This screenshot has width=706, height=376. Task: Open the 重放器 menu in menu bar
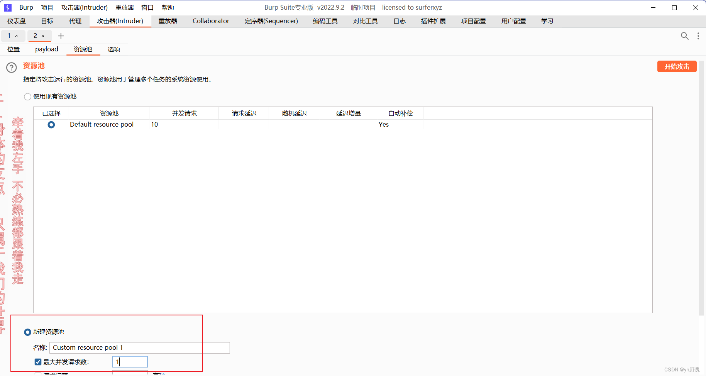pyautogui.click(x=125, y=7)
